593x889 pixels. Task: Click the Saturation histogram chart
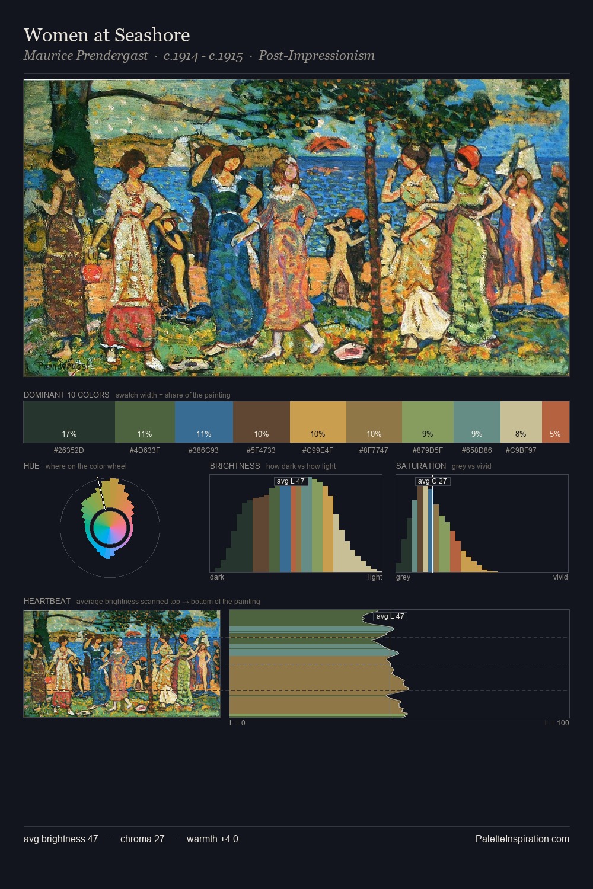(482, 523)
